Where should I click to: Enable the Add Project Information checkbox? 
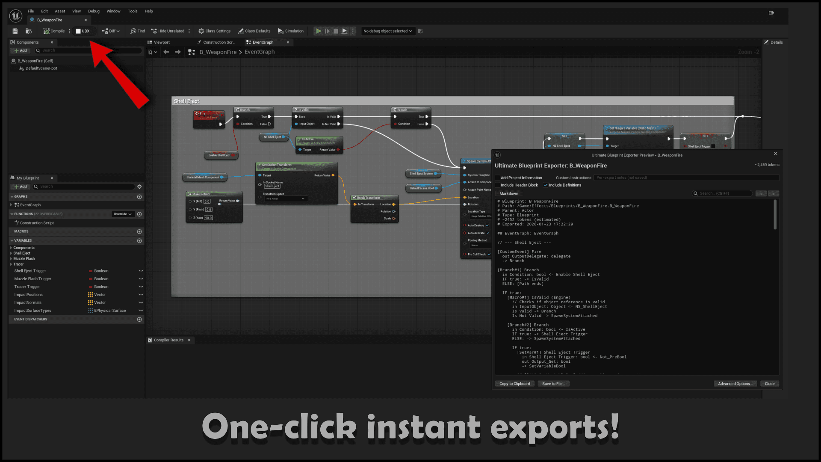coord(498,178)
